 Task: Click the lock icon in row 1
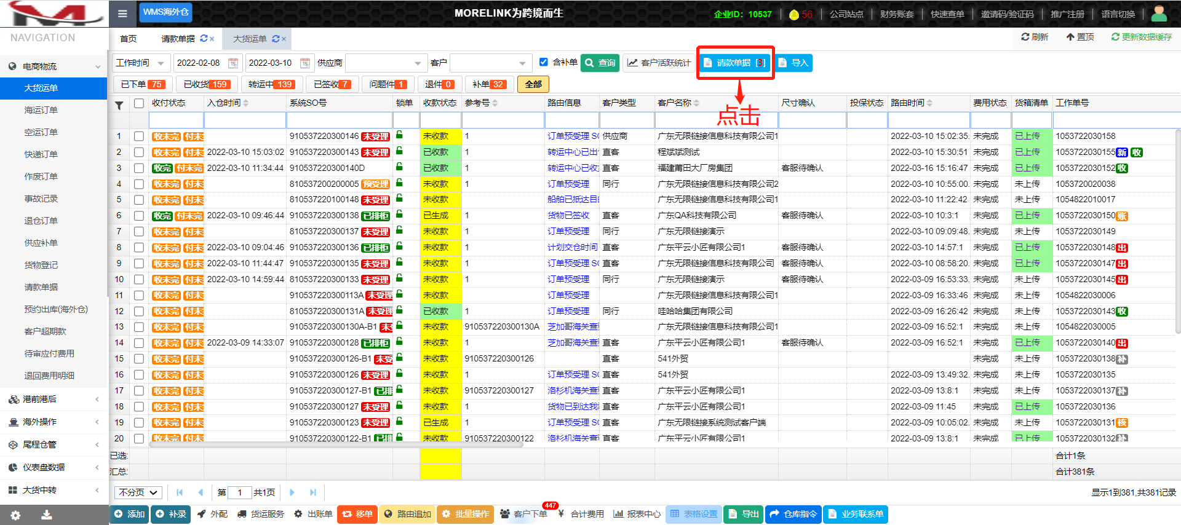(x=399, y=135)
